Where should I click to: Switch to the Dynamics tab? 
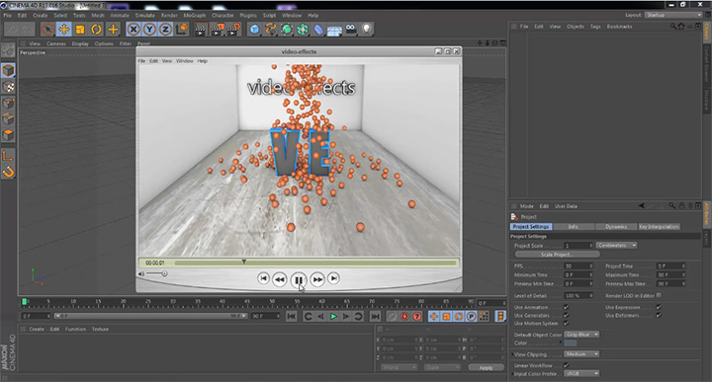point(616,227)
